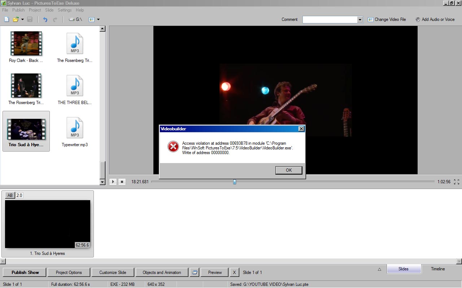462x288 pixels.
Task: Click Change Video File button
Action: tap(387, 19)
